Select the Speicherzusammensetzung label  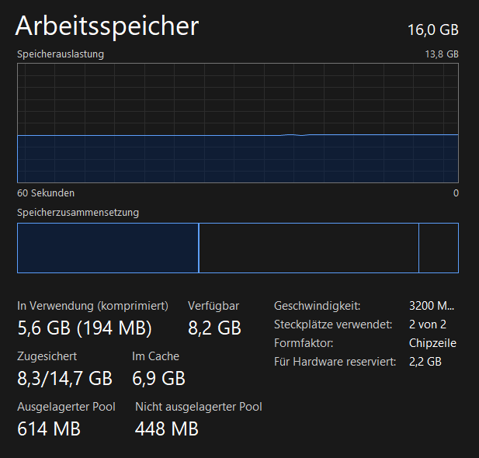tap(78, 212)
